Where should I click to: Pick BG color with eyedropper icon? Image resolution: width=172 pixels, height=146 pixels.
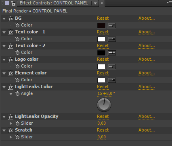[x=112, y=25]
